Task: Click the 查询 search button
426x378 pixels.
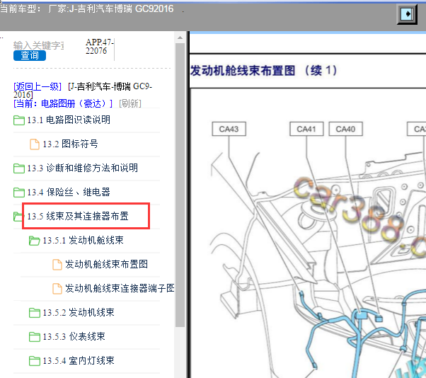Action: 30,55
